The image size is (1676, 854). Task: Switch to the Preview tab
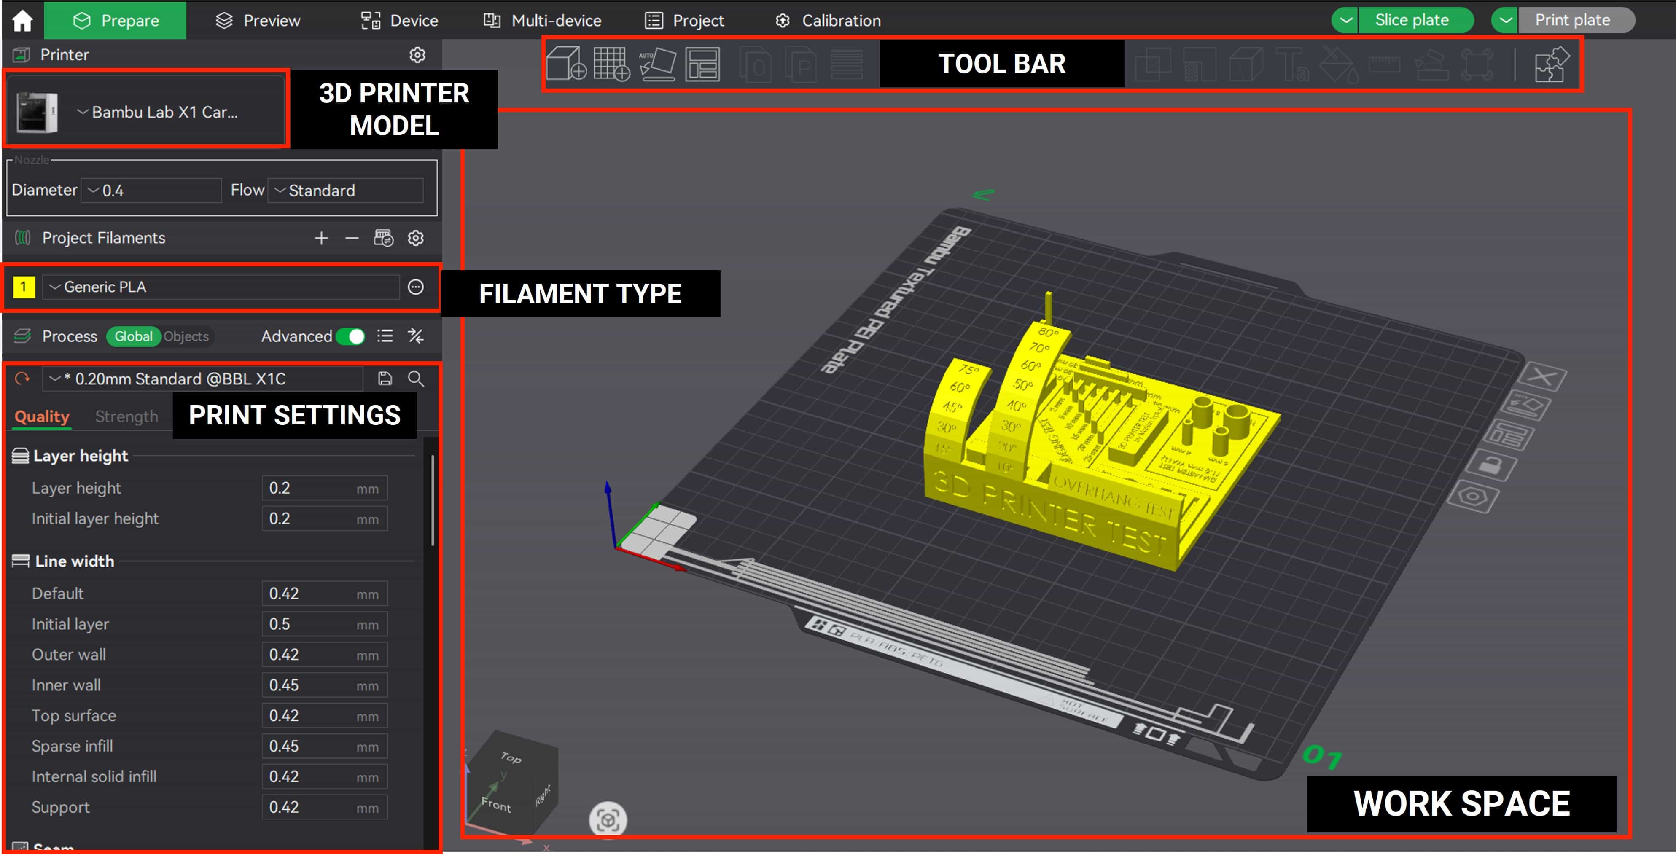click(x=258, y=20)
